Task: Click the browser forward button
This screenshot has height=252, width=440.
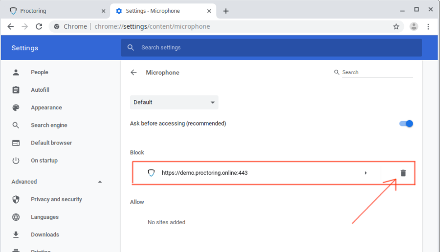Action: (25, 27)
